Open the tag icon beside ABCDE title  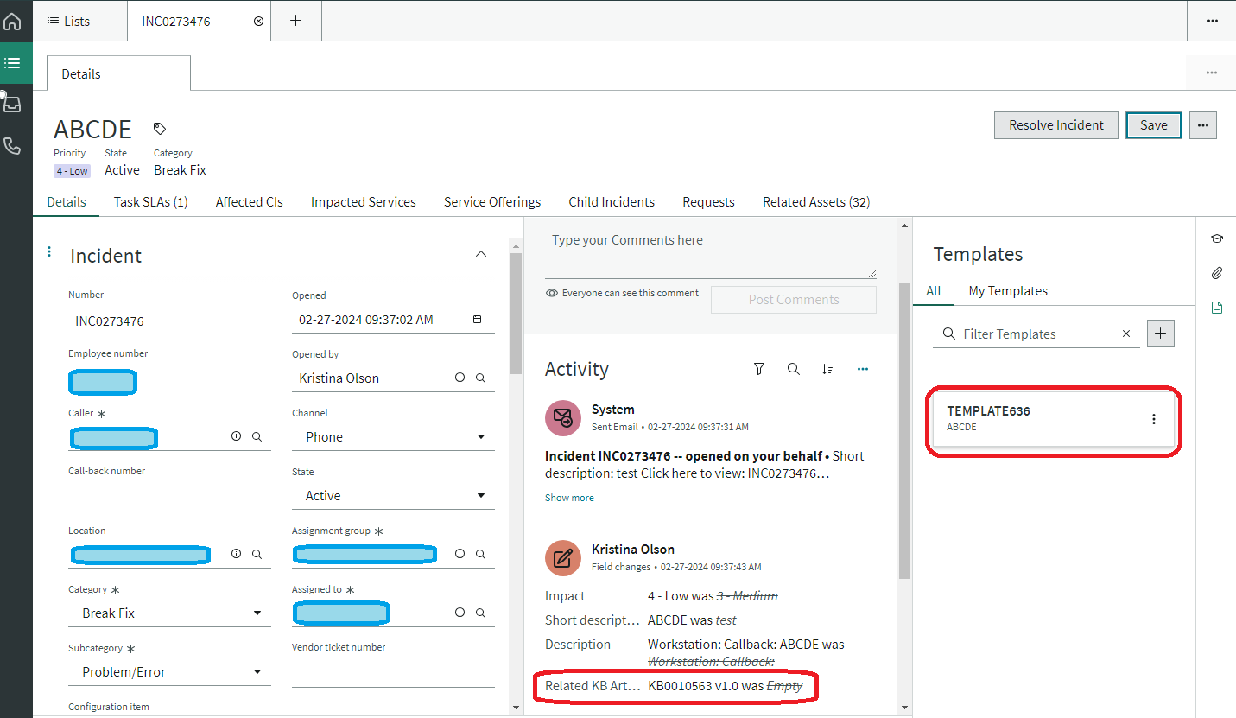(x=159, y=128)
